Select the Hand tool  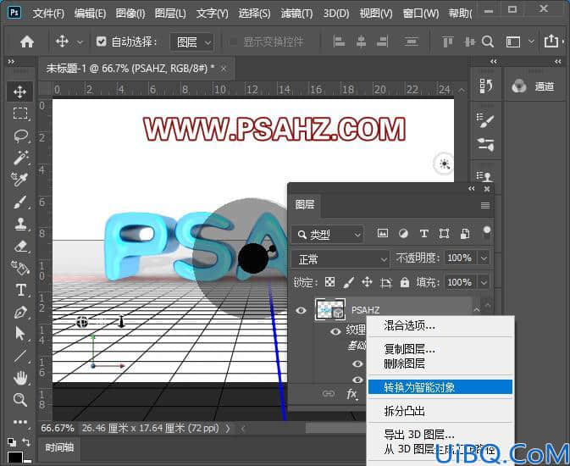(20, 379)
